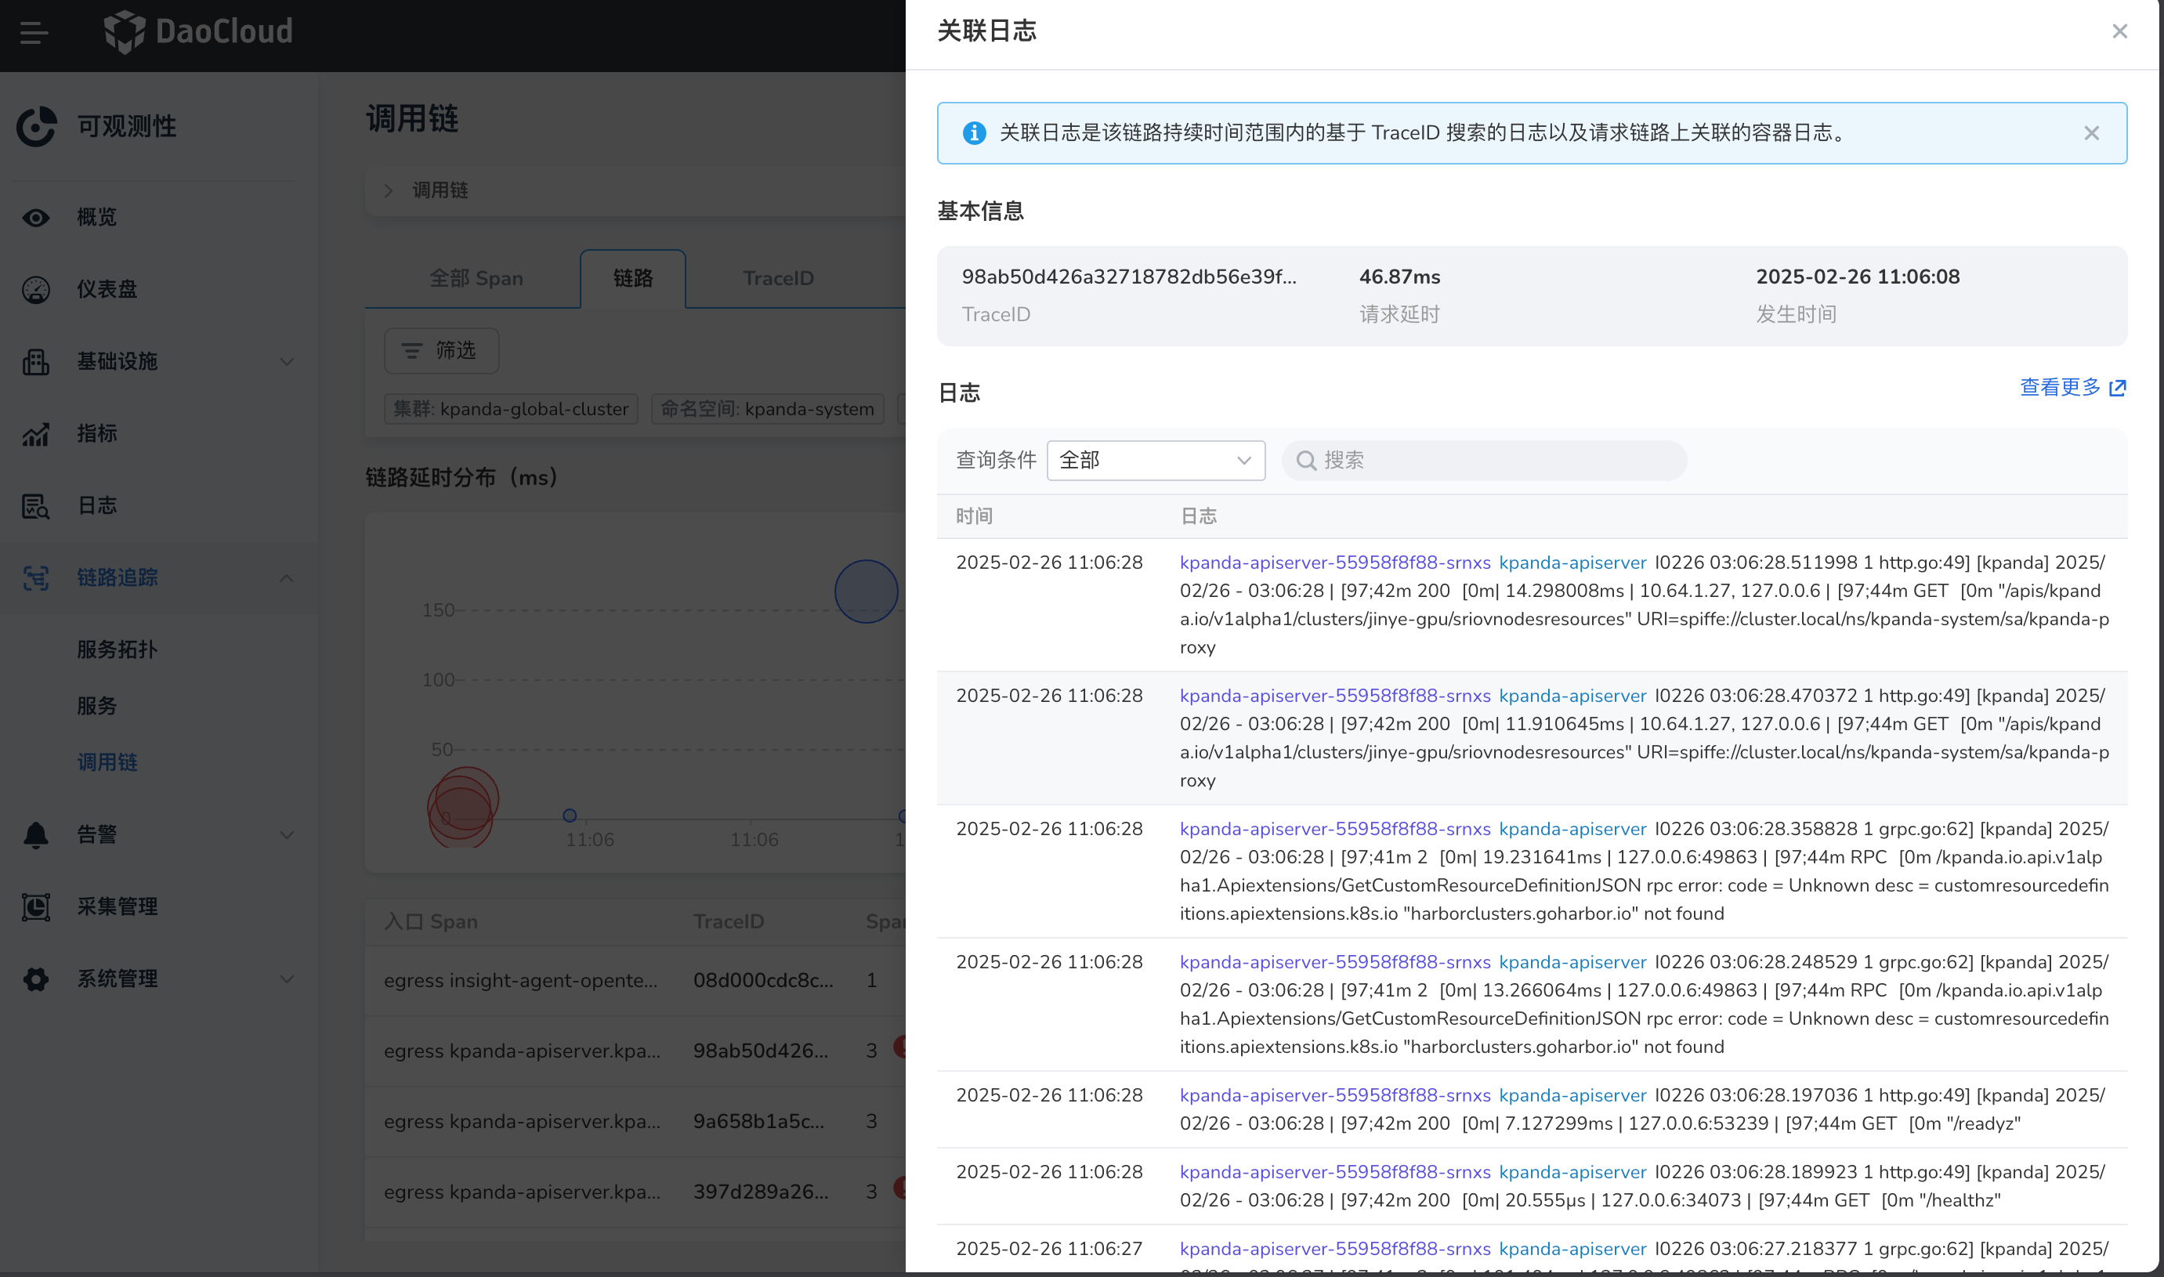Open the query condition dropdown (全部)

tap(1155, 461)
